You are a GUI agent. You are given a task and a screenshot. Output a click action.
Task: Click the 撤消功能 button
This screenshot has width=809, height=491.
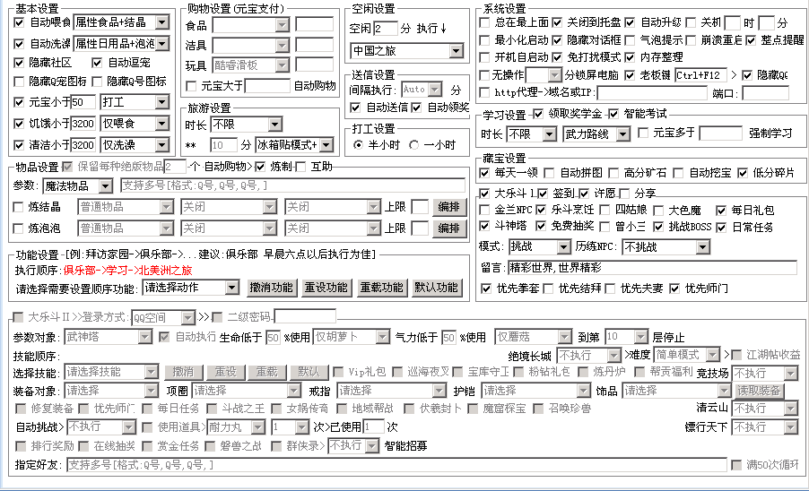point(271,288)
